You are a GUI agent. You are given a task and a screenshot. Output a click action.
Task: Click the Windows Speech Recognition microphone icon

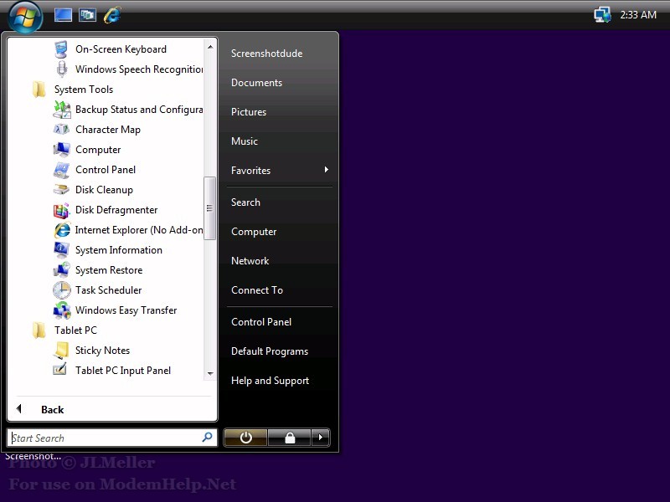click(62, 69)
